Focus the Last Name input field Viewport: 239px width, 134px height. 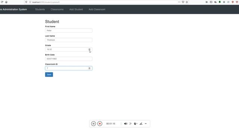pyautogui.click(x=69, y=40)
